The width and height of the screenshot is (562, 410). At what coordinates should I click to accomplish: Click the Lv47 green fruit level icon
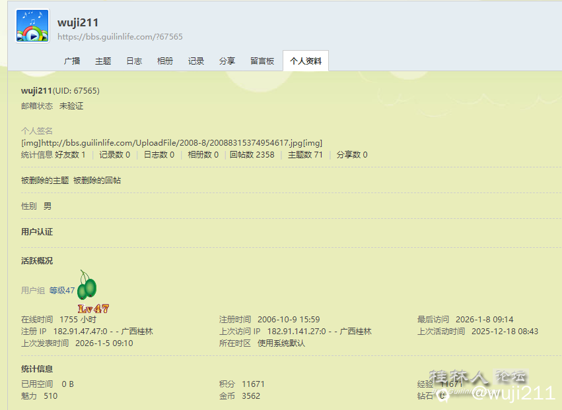(88, 291)
